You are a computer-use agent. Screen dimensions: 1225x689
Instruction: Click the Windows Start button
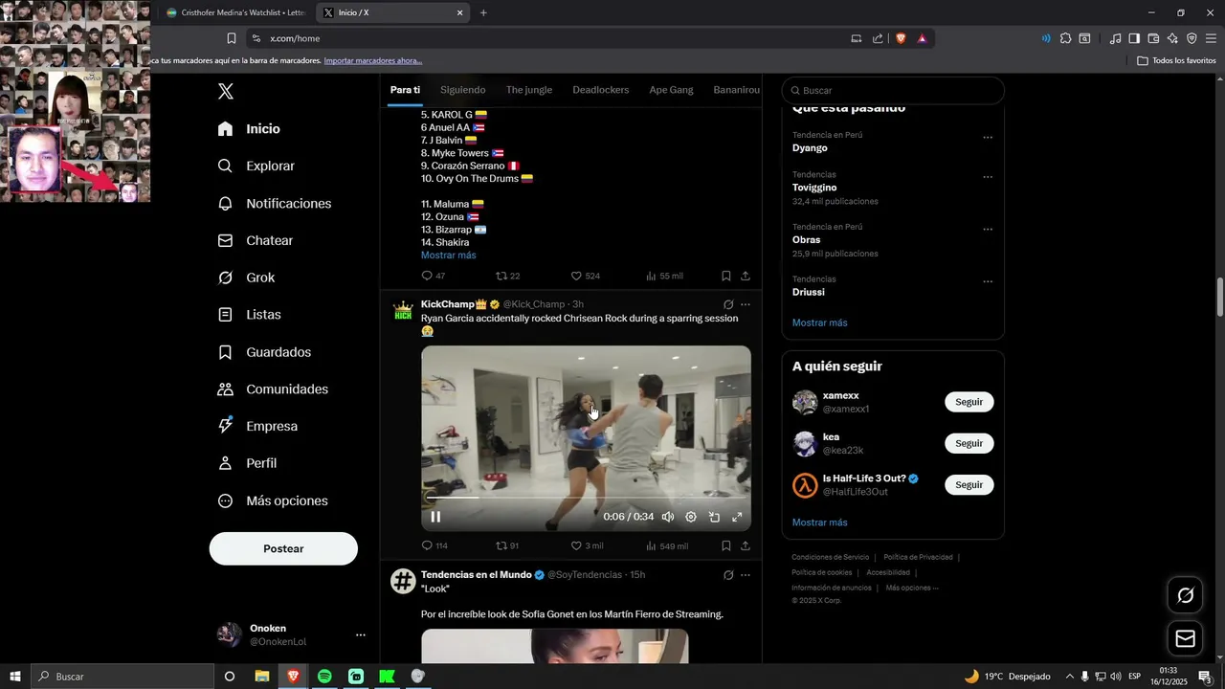pyautogui.click(x=15, y=677)
